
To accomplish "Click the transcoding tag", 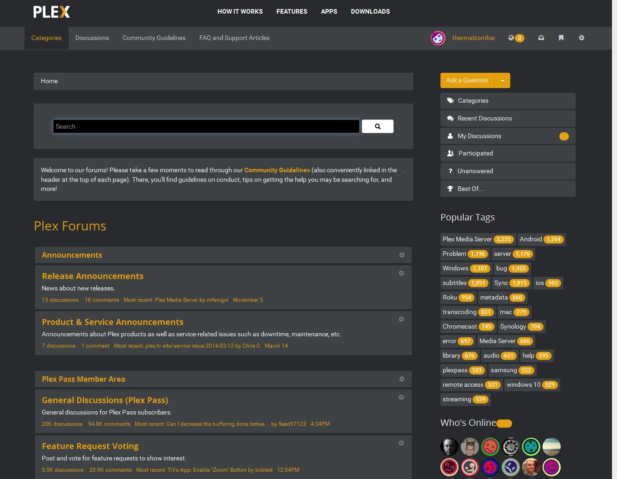I will (468, 312).
